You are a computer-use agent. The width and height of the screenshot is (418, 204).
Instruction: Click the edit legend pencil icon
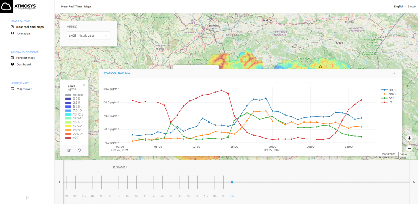(69, 150)
